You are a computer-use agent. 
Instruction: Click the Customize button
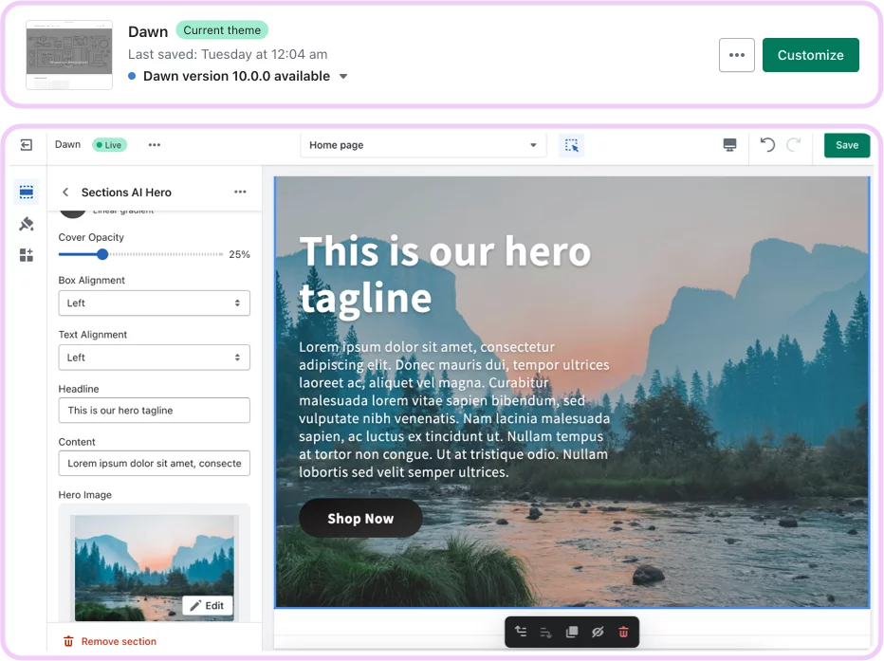(810, 55)
